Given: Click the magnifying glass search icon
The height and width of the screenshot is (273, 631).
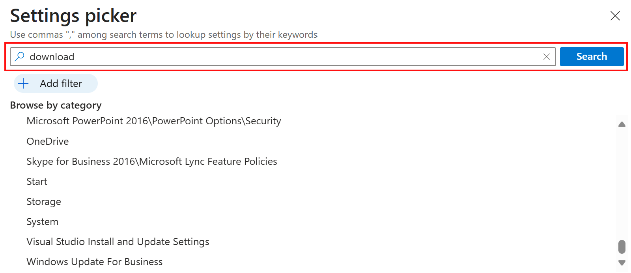Looking at the screenshot, I should [19, 57].
